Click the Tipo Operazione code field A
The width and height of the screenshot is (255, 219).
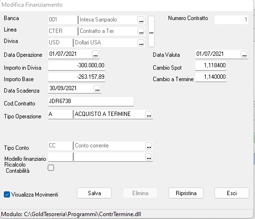tap(60, 114)
